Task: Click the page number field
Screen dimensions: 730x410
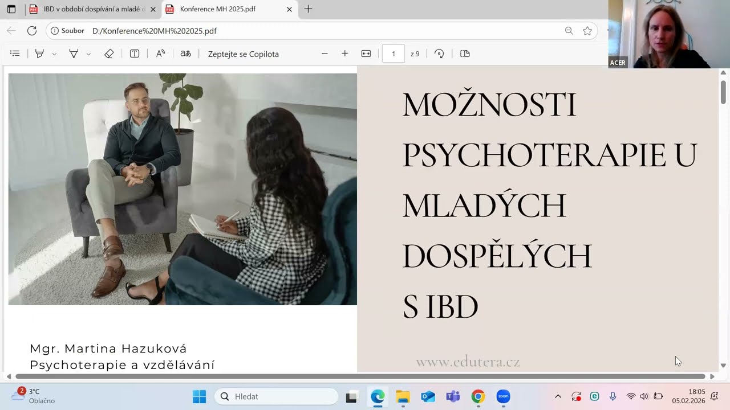Action: tap(394, 54)
